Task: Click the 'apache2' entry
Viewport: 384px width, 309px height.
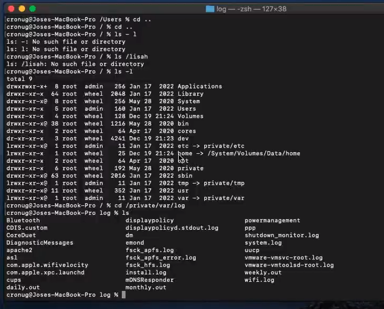Action: point(19,250)
